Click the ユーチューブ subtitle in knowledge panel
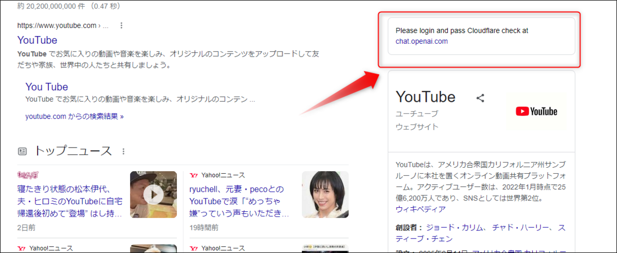 (416, 114)
